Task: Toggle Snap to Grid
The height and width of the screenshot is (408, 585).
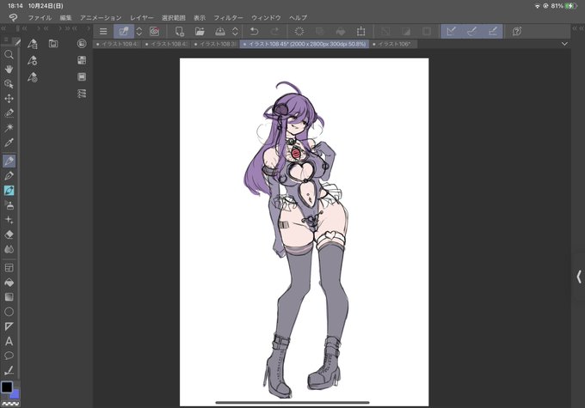Action: pos(492,31)
